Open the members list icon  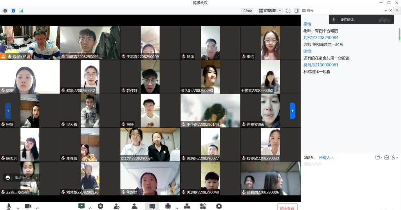coord(134,206)
